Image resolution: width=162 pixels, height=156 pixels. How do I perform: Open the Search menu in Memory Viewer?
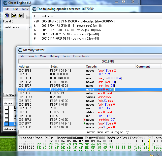(32, 56)
